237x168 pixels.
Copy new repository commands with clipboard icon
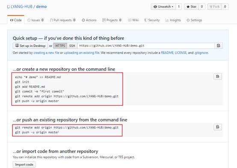(x=218, y=77)
